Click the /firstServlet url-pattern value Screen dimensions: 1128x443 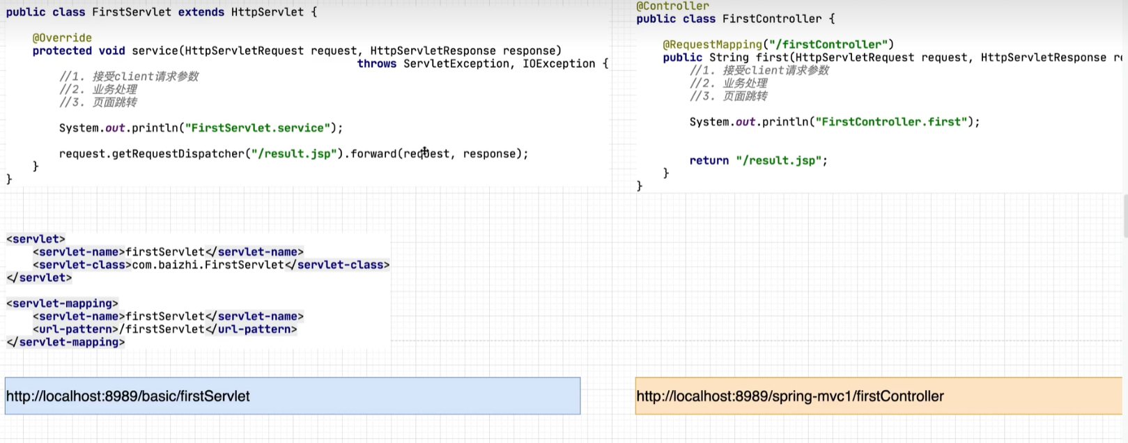[x=162, y=329]
